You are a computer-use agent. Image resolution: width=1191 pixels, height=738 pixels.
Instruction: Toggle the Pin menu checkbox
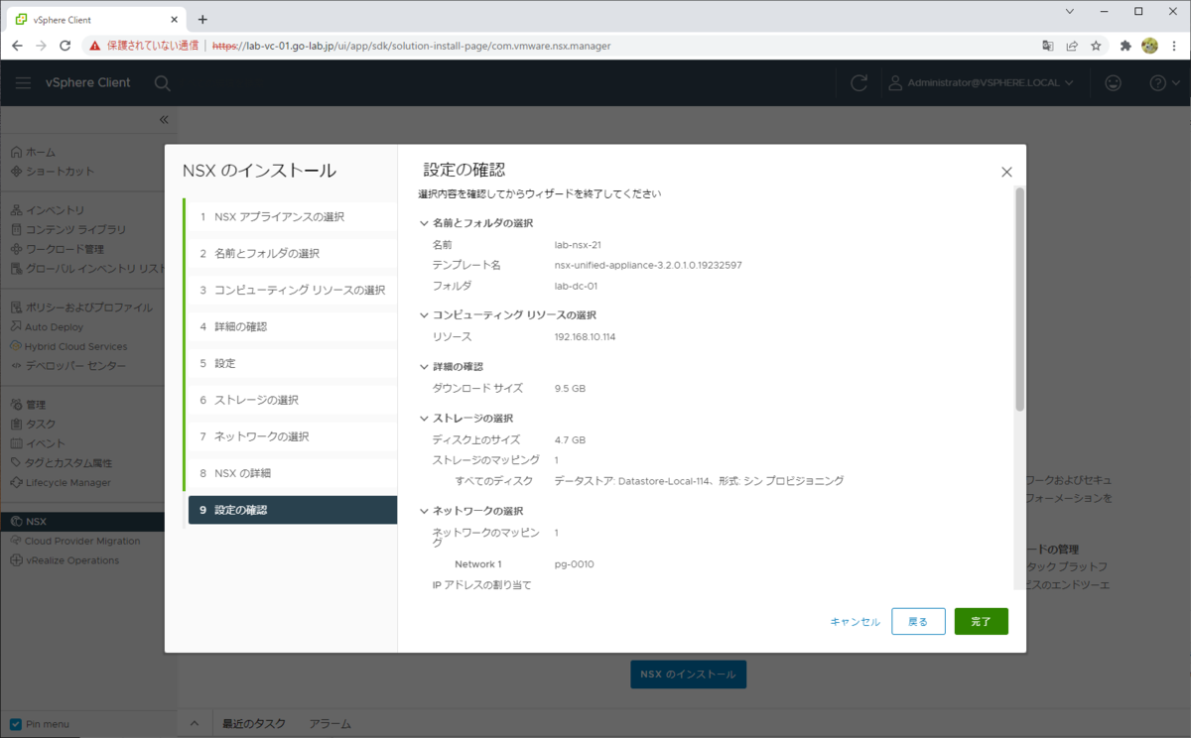click(16, 724)
